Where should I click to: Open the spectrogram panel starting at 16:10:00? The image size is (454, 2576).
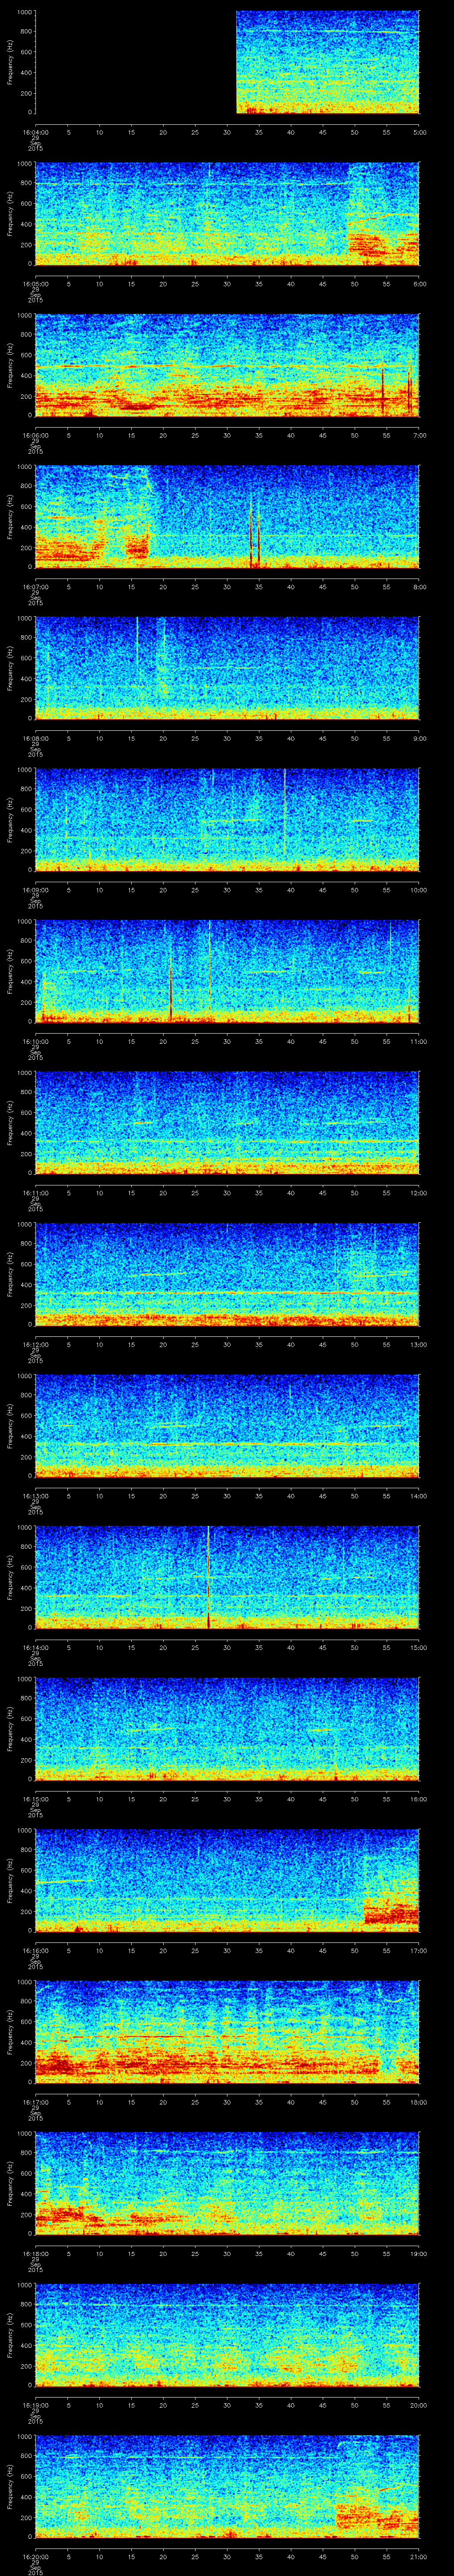pyautogui.click(x=227, y=971)
